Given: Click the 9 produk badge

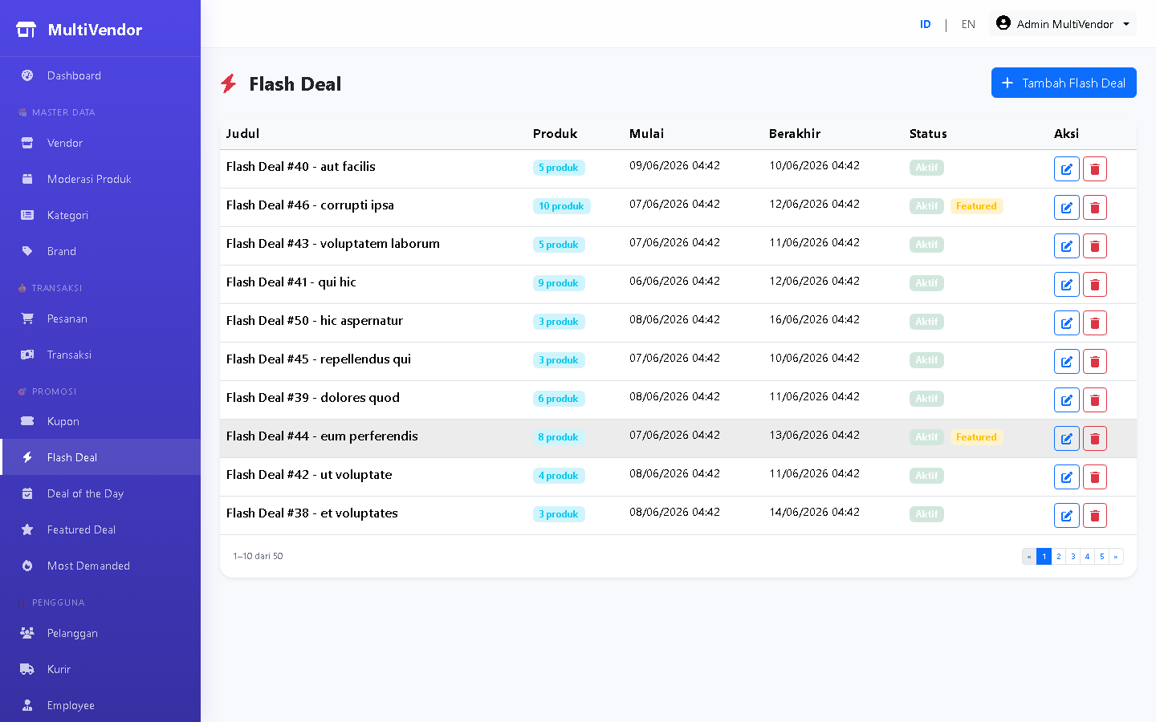Looking at the screenshot, I should tap(559, 283).
